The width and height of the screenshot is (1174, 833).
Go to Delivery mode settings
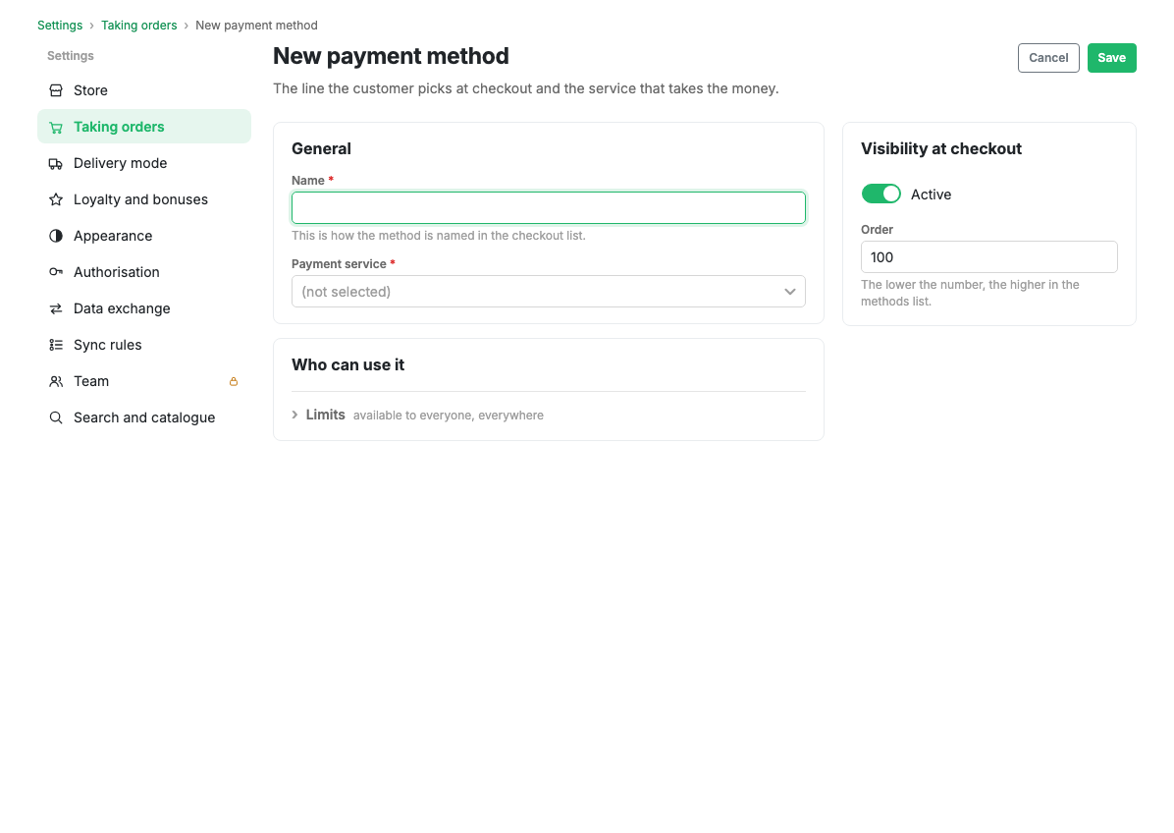(144, 163)
